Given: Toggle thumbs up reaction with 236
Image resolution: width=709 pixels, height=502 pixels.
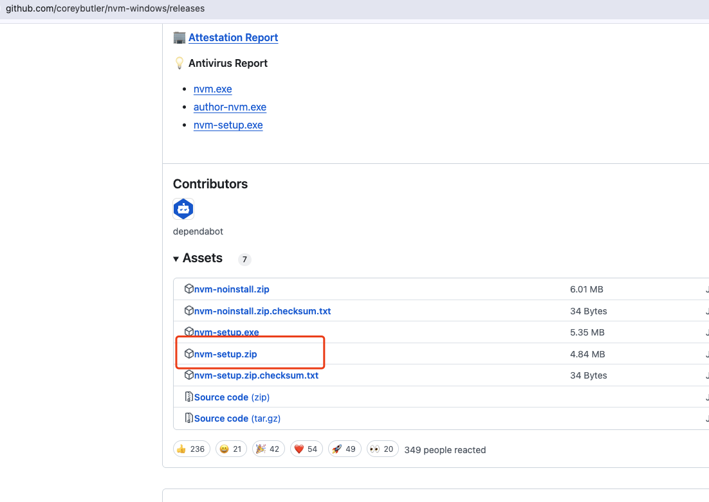Looking at the screenshot, I should click(x=192, y=449).
